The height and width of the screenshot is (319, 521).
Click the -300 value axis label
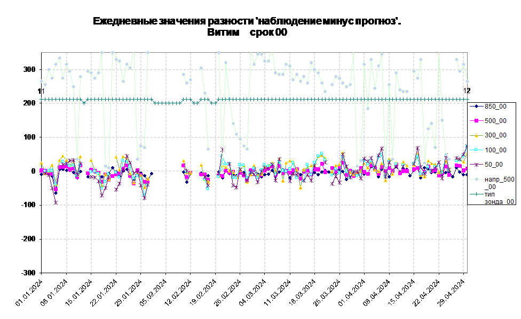pos(28,273)
